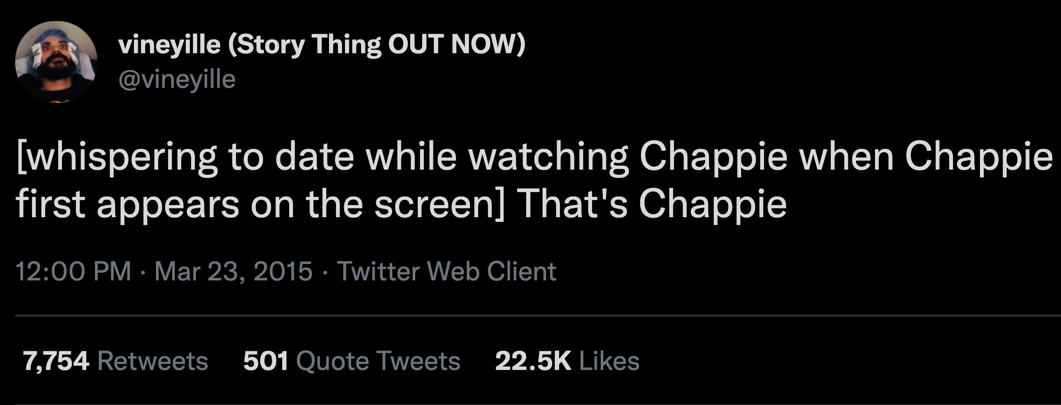Show the "Likes" list label

[609, 361]
